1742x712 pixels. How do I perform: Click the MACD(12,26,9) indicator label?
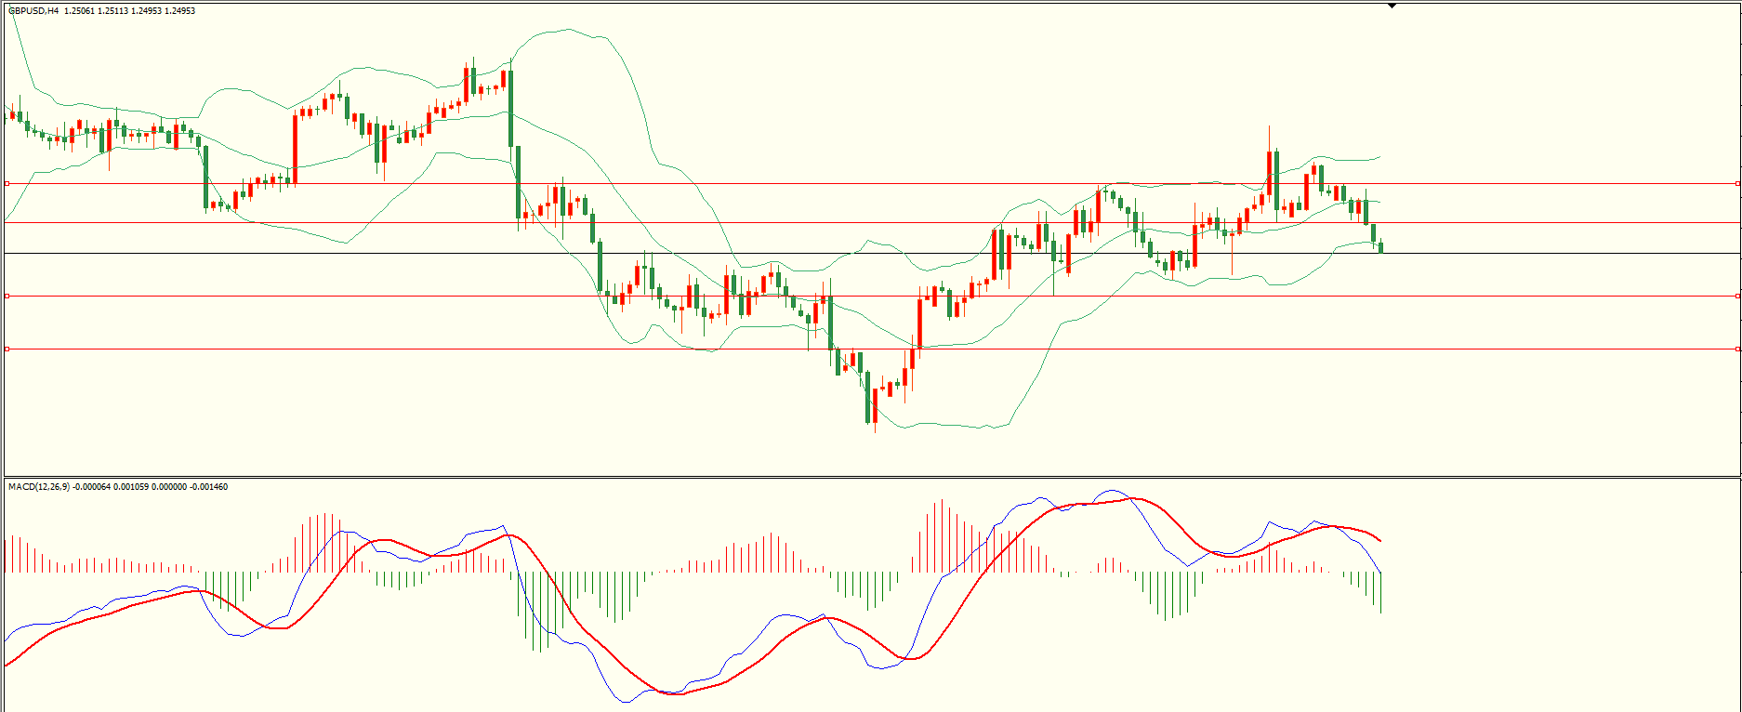pos(38,487)
